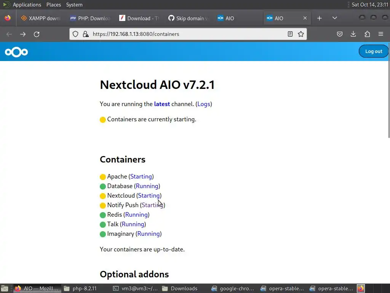Open the Pocket save icon

click(339, 34)
